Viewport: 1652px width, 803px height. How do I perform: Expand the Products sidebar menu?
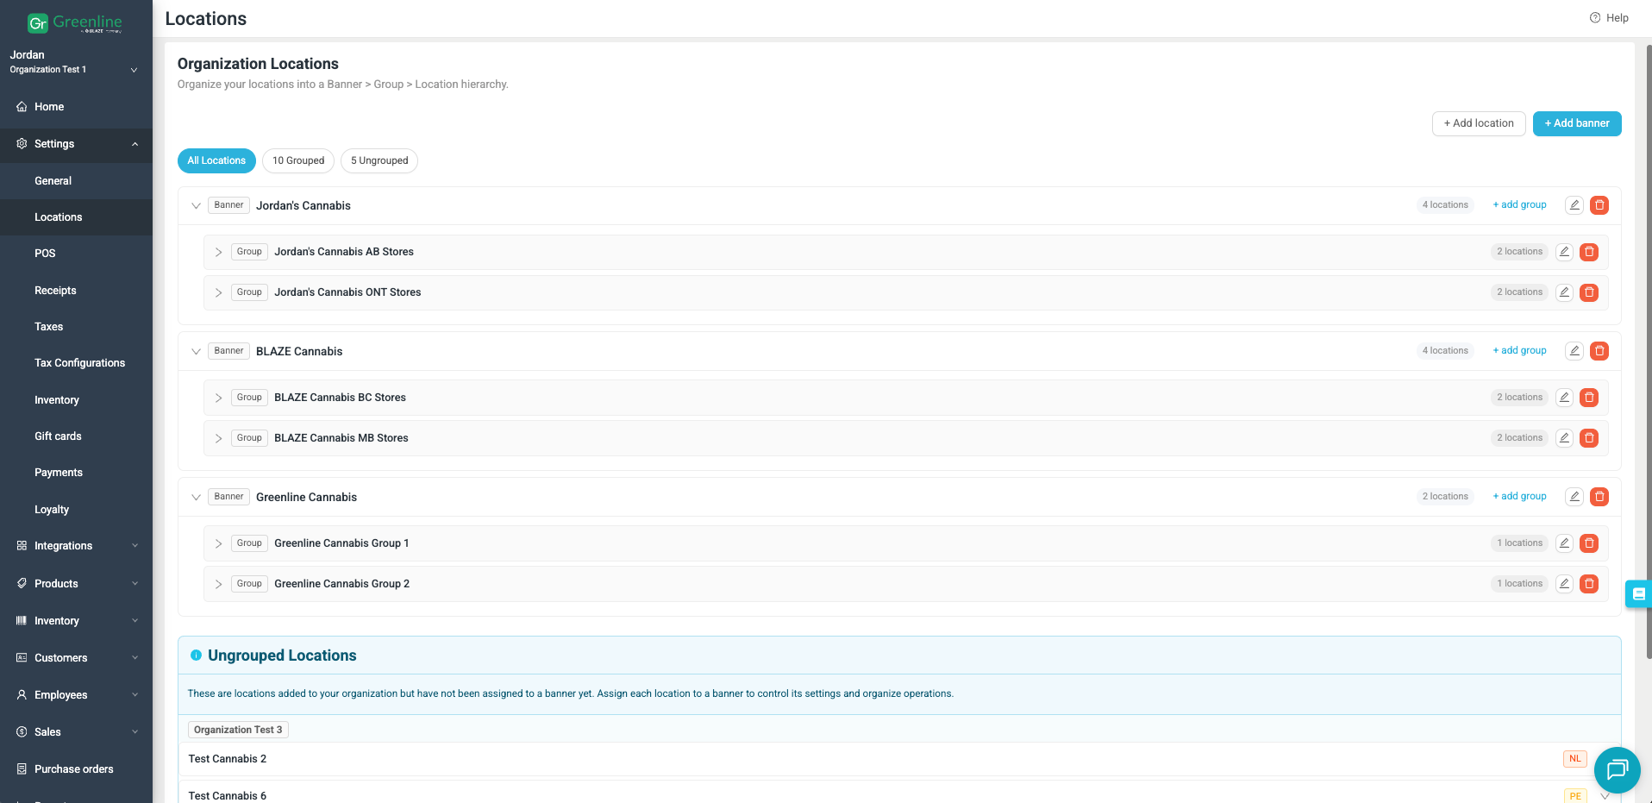pos(76,584)
